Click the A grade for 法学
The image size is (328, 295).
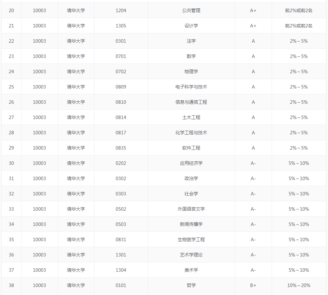[x=253, y=41]
